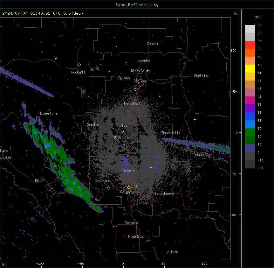This screenshot has height=268, width=274.
Task: Click the light blue 33-30 dBZ band
Action: click(x=250, y=124)
